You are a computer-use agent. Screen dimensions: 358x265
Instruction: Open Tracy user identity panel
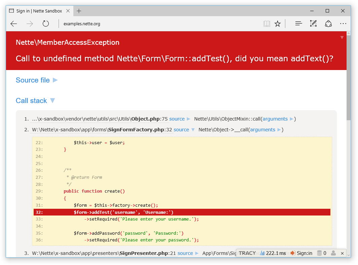click(x=333, y=253)
